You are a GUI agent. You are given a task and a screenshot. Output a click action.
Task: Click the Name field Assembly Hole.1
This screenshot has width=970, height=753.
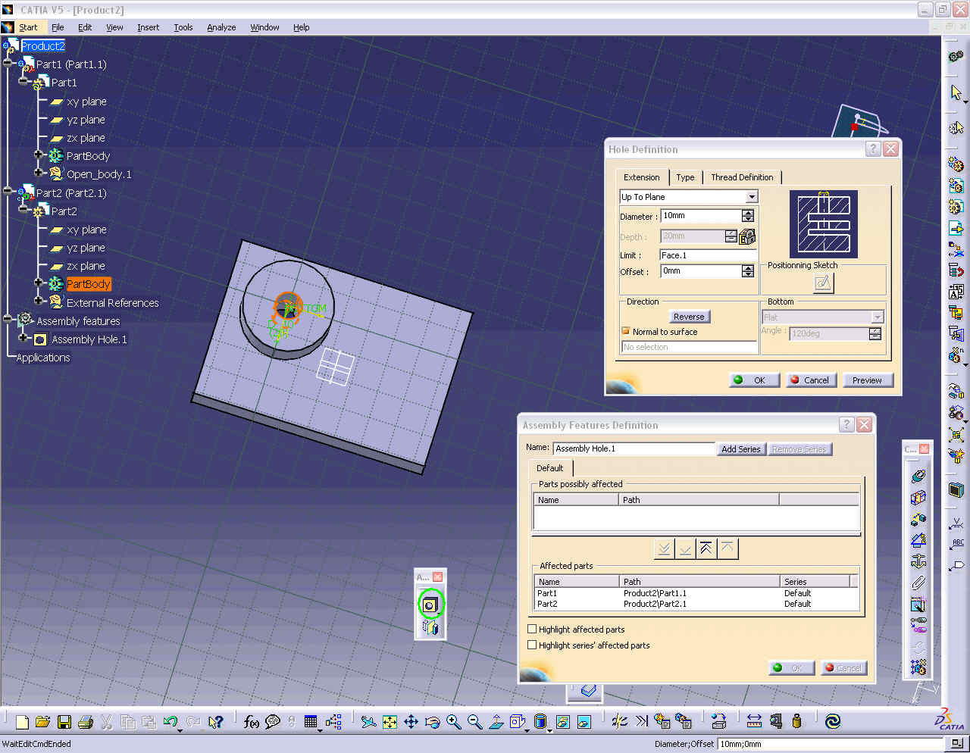(x=634, y=448)
